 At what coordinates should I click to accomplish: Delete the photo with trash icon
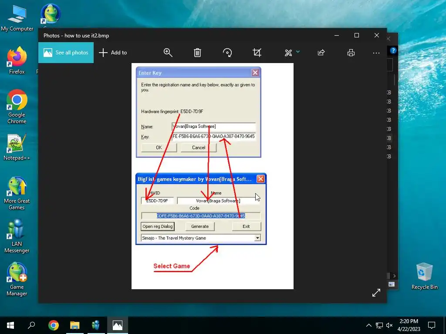197,53
